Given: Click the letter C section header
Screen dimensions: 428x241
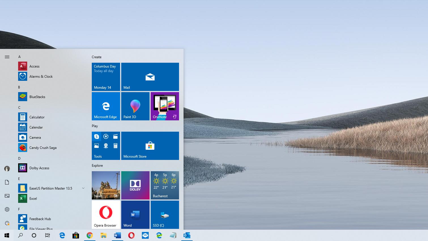Looking at the screenshot, I should click(x=19, y=108).
